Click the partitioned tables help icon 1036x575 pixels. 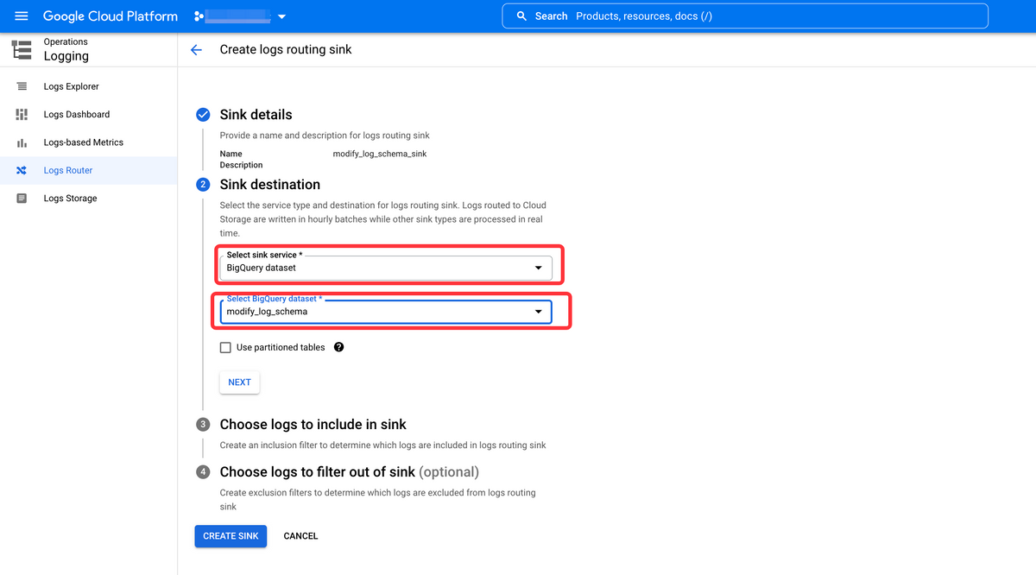(339, 347)
